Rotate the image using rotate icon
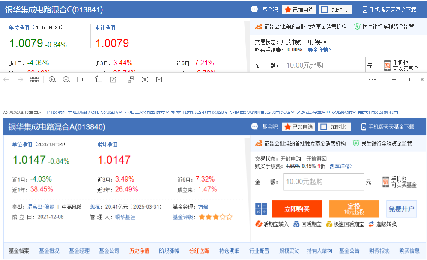Image resolution: width=427 pixels, height=260 pixels. pyautogui.click(x=99, y=79)
